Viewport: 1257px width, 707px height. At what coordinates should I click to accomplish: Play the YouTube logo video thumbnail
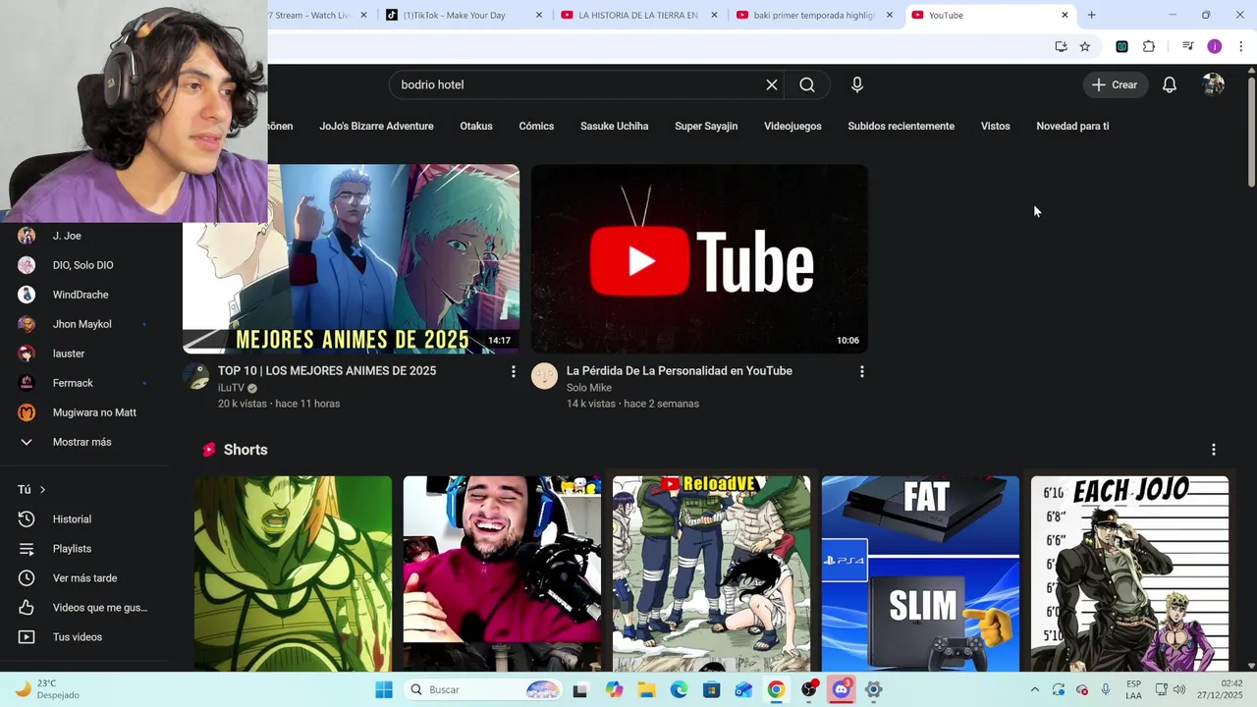click(699, 259)
